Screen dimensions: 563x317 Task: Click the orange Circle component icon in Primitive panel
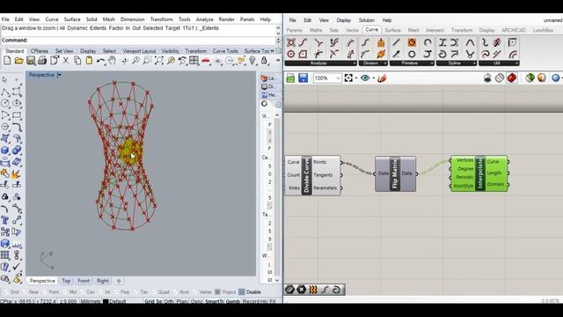coord(412,42)
